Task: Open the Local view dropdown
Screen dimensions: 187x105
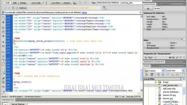Action: click(x=183, y=71)
